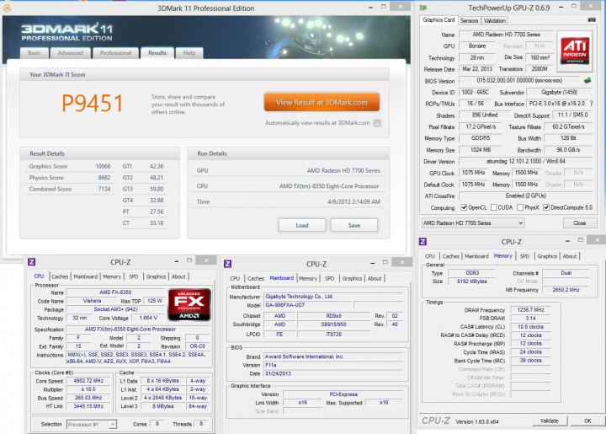Open About tab in CPU-Z Mainboard window

click(374, 278)
